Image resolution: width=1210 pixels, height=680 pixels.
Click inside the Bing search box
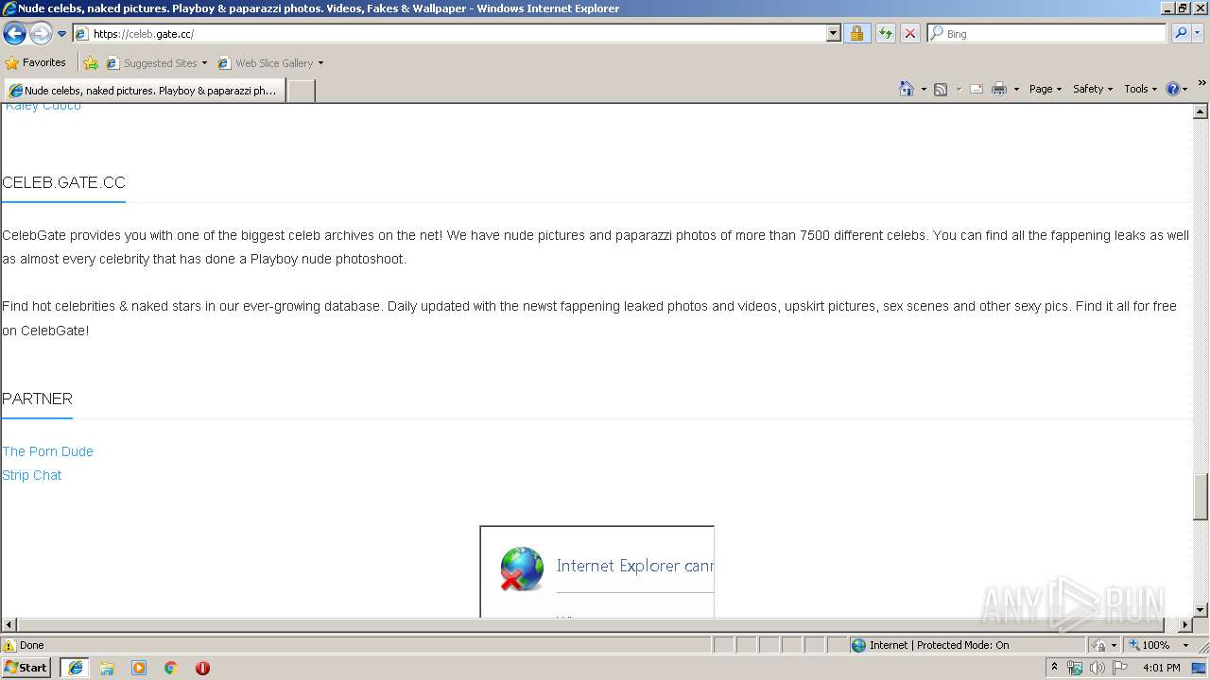[1054, 34]
